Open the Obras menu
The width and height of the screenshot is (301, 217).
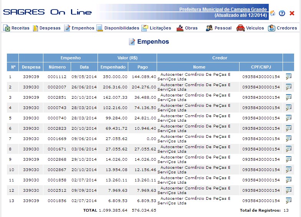click(x=191, y=28)
